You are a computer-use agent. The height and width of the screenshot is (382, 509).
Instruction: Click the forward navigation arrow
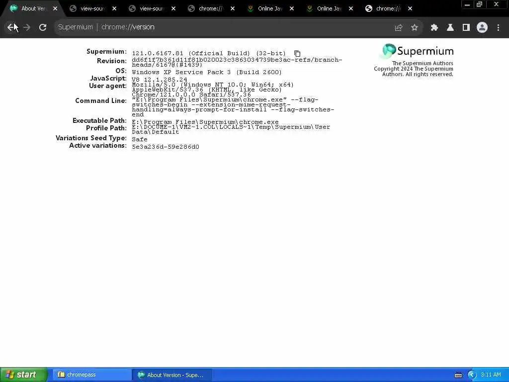(x=27, y=27)
